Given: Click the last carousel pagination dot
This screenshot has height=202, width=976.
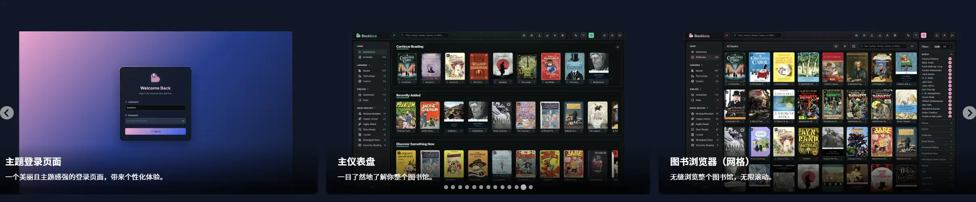Looking at the screenshot, I should point(531,187).
